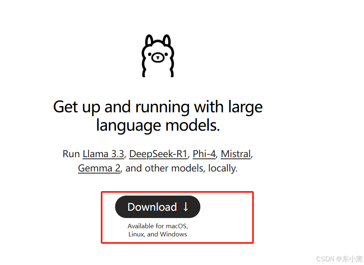Viewport: 364px width, 265px height.
Task: Click the "Available for macOS," caption
Action: (158, 226)
